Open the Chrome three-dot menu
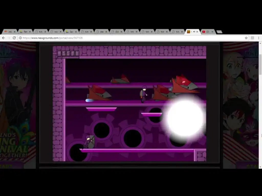This screenshot has height=196, width=262. pos(258,38)
